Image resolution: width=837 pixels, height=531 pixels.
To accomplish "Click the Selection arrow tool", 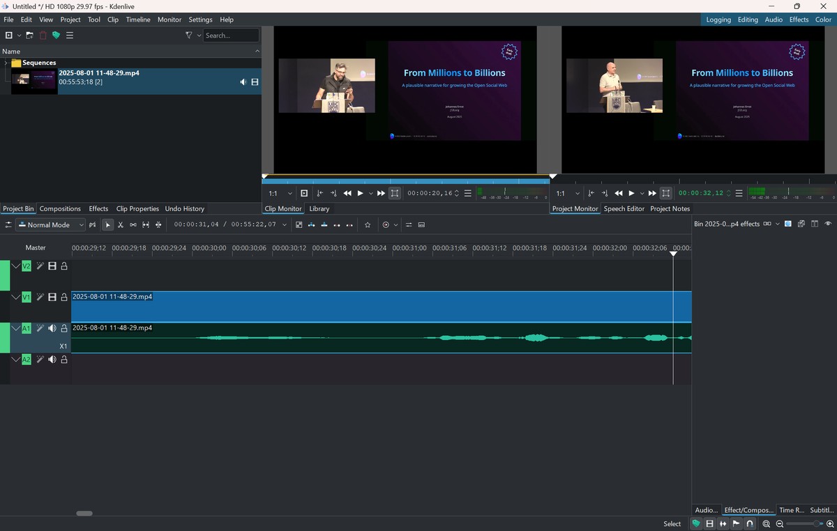I will (108, 225).
